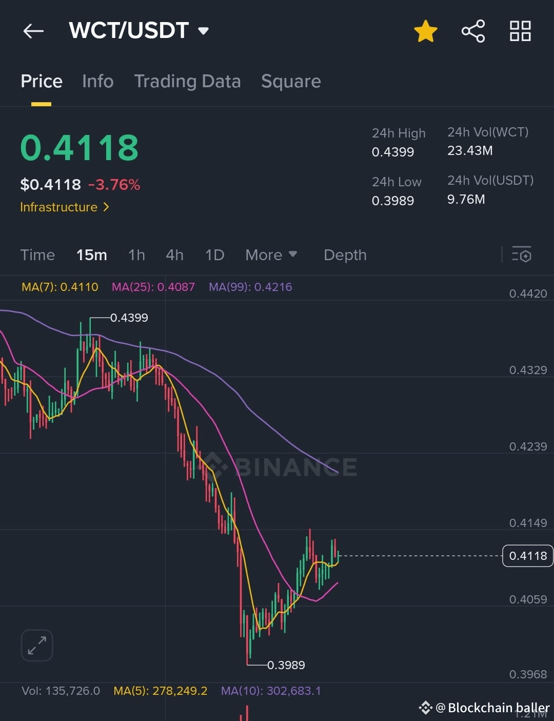Click the 24h Vol(USDT) value 9.76M
This screenshot has height=721, width=554.
(466, 199)
